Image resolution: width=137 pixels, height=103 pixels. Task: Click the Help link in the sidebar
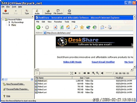pos(8,96)
